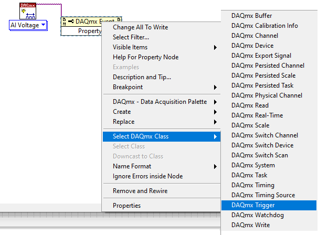Select DAQmx Task class

(x=269, y=175)
